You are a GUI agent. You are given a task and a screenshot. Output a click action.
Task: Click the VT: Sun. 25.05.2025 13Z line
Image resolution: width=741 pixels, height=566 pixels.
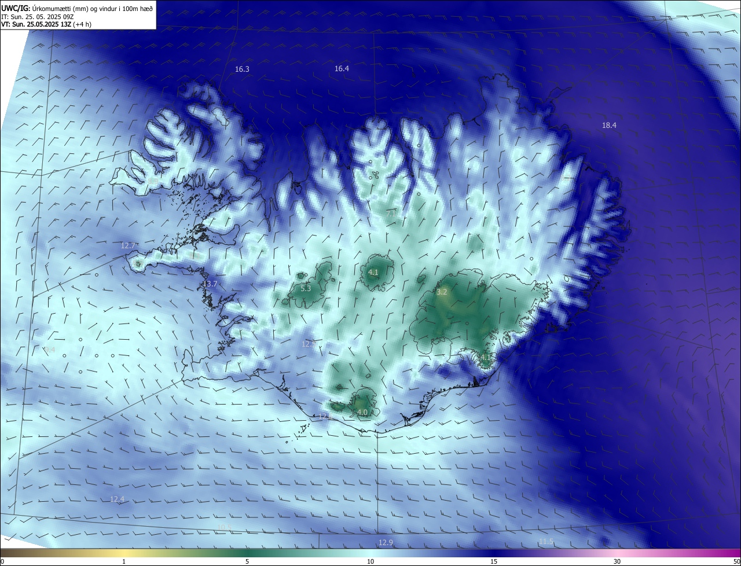click(x=46, y=24)
